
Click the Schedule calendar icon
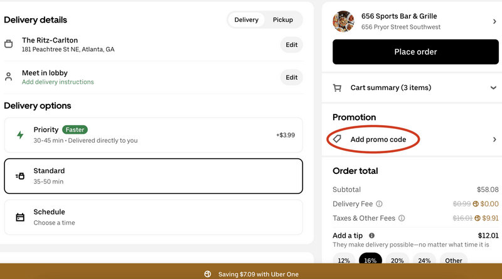click(20, 217)
